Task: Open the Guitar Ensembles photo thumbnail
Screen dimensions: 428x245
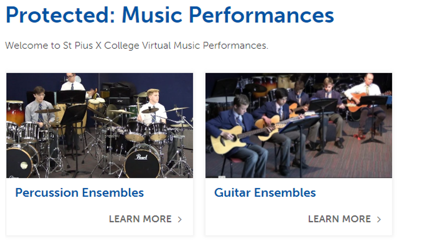Action: point(299,126)
